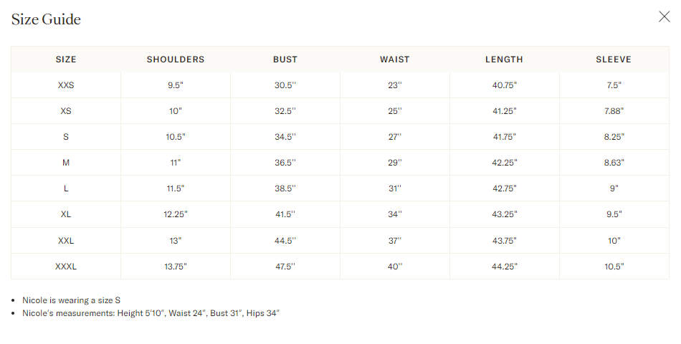This screenshot has height=344, width=681.
Task: Click the 7.5" sleeve value for XXS
Action: [614, 85]
